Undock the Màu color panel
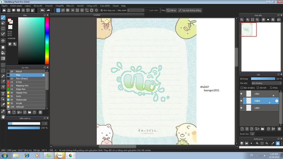This screenshot has width=283, height=159. (x=44, y=15)
